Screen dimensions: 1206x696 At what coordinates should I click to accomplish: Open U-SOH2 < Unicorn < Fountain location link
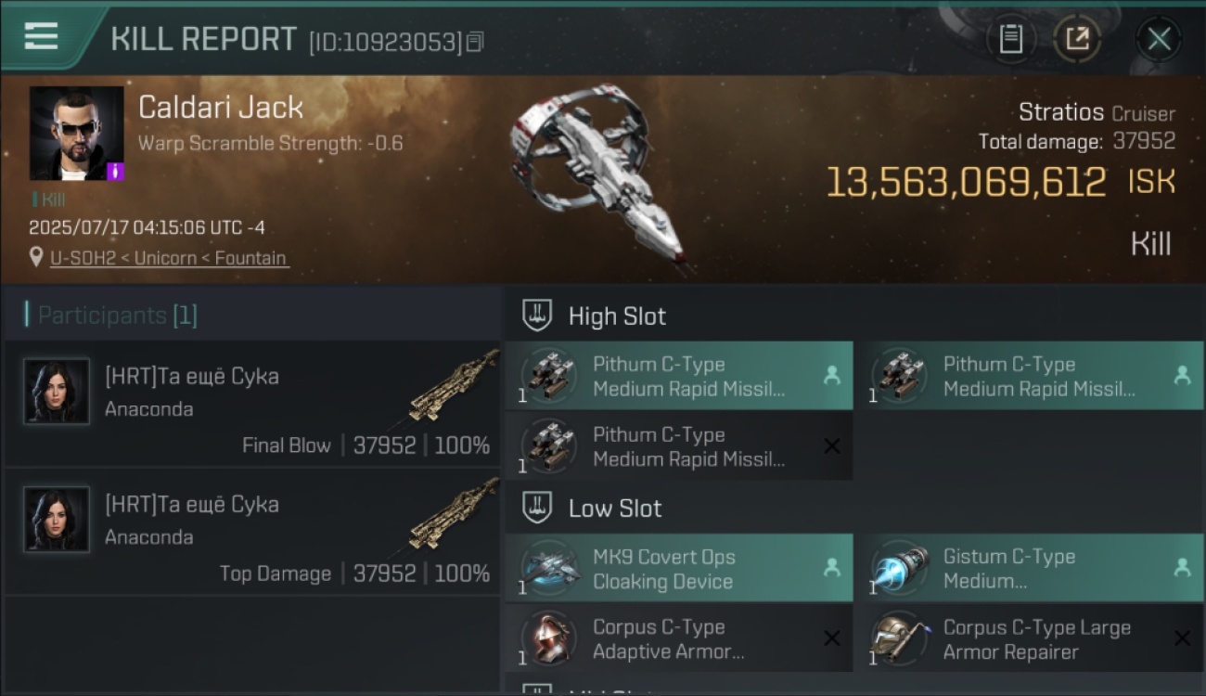click(x=168, y=258)
